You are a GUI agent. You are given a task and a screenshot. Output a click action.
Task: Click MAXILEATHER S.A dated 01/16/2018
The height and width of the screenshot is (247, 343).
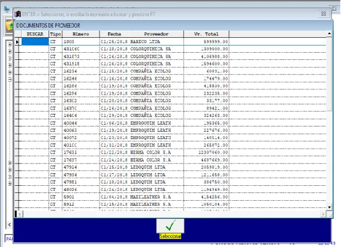[x=151, y=204]
